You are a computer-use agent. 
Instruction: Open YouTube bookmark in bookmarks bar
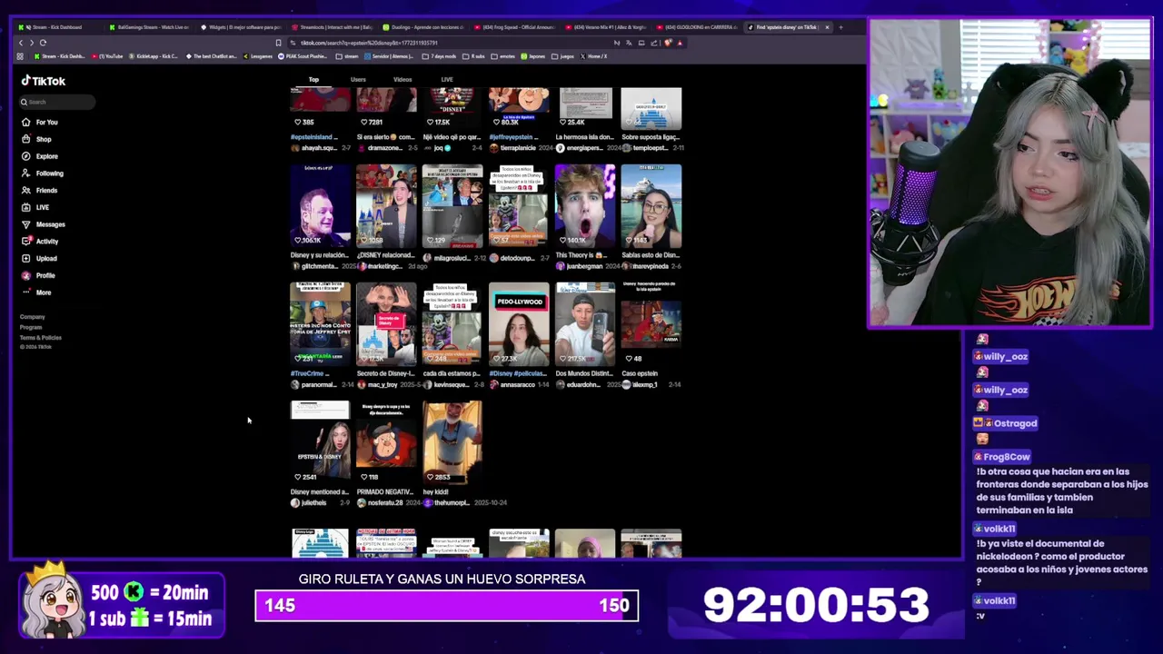(107, 56)
